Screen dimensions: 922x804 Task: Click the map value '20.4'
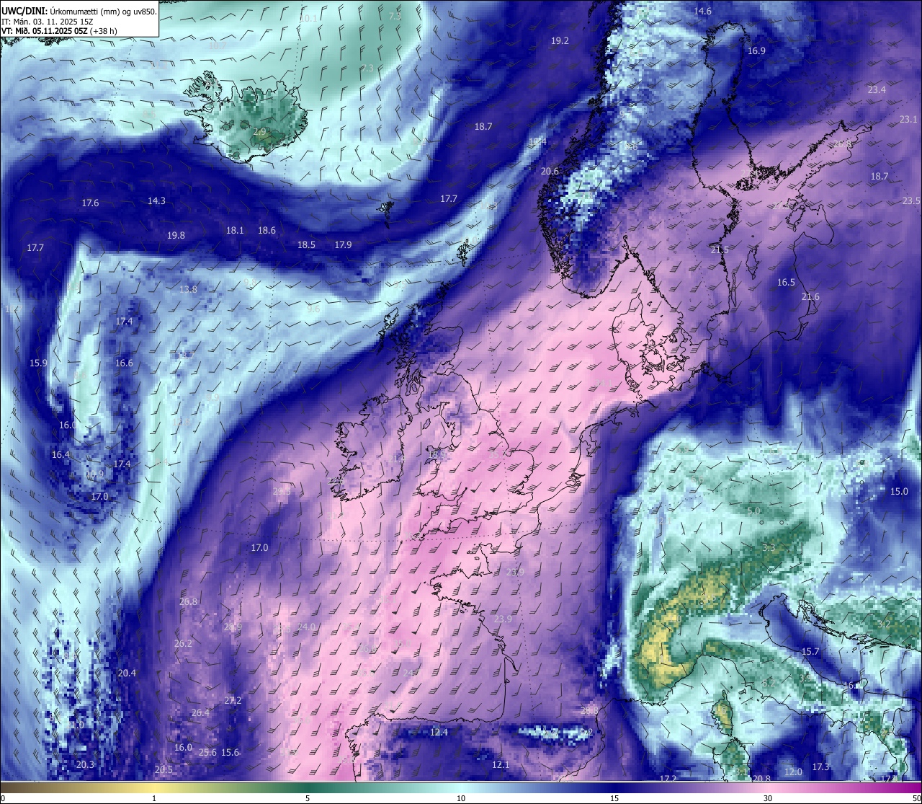click(127, 673)
